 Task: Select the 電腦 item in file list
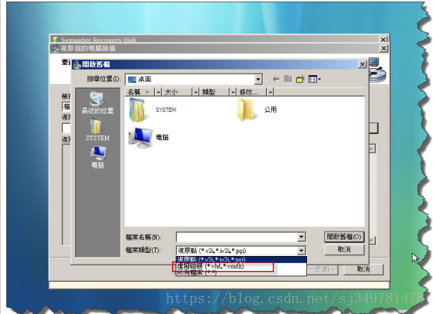149,138
